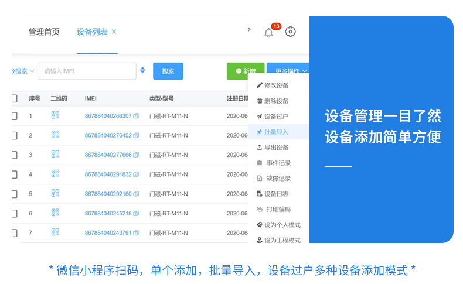The image size is (463, 284).
Task: Open the settings gear icon
Action: pyautogui.click(x=290, y=32)
